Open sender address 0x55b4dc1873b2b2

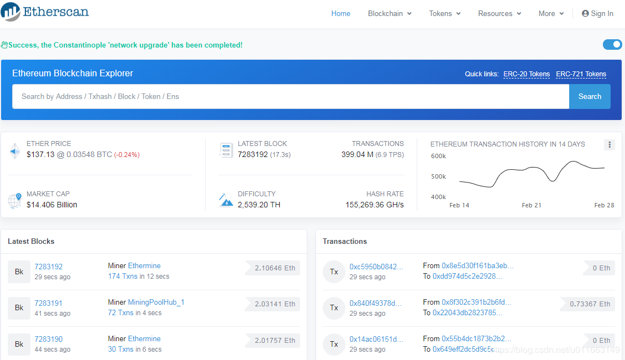pos(476,338)
